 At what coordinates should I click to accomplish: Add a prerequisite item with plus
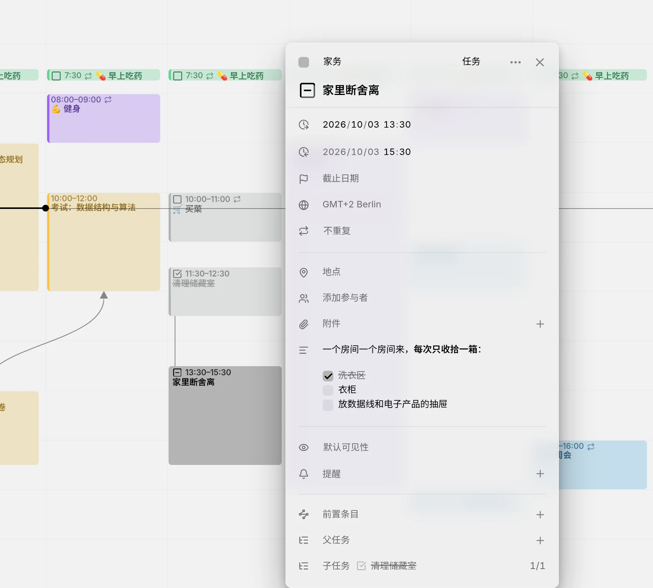click(x=540, y=515)
